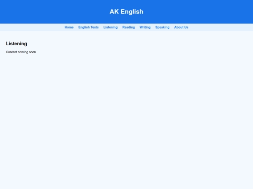Viewport: 253px width, 189px height.
Task: Open the Reading section link
Action: [128, 28]
